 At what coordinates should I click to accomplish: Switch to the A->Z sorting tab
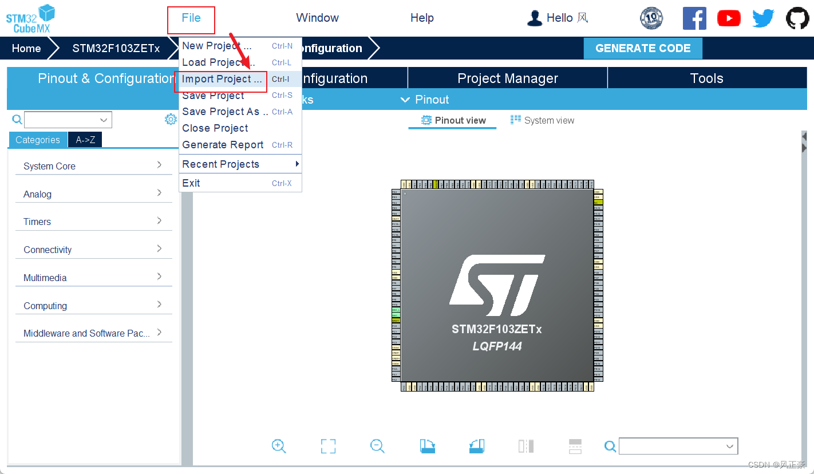pos(84,139)
